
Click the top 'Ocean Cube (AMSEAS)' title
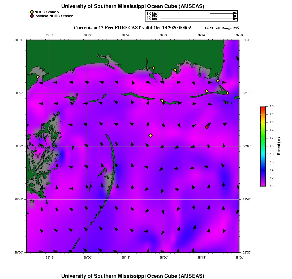point(133,6)
